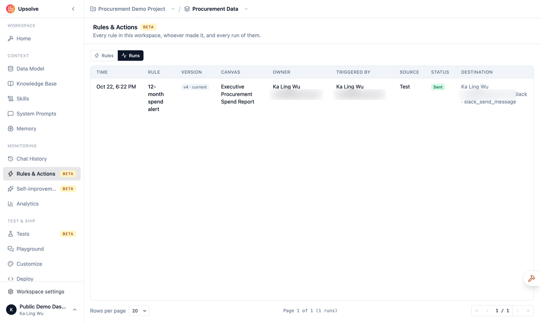Jump to the last page of runs
The height and width of the screenshot is (322, 540).
point(528,311)
